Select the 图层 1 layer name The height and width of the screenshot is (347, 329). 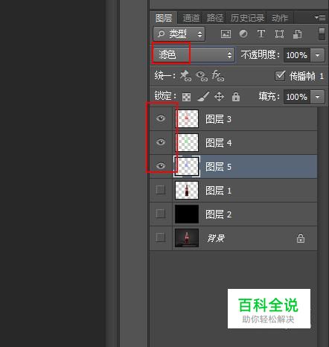[218, 191]
